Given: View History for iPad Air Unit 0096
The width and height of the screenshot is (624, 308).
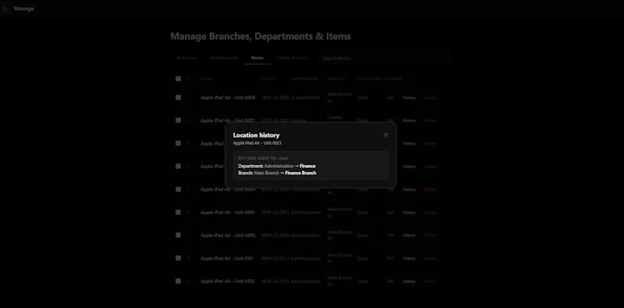Looking at the screenshot, I should pyautogui.click(x=409, y=236).
